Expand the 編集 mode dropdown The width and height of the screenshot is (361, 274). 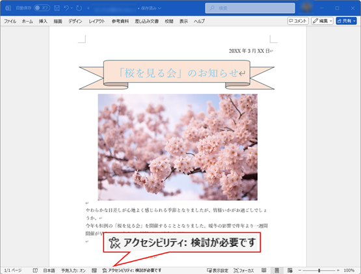coord(323,21)
